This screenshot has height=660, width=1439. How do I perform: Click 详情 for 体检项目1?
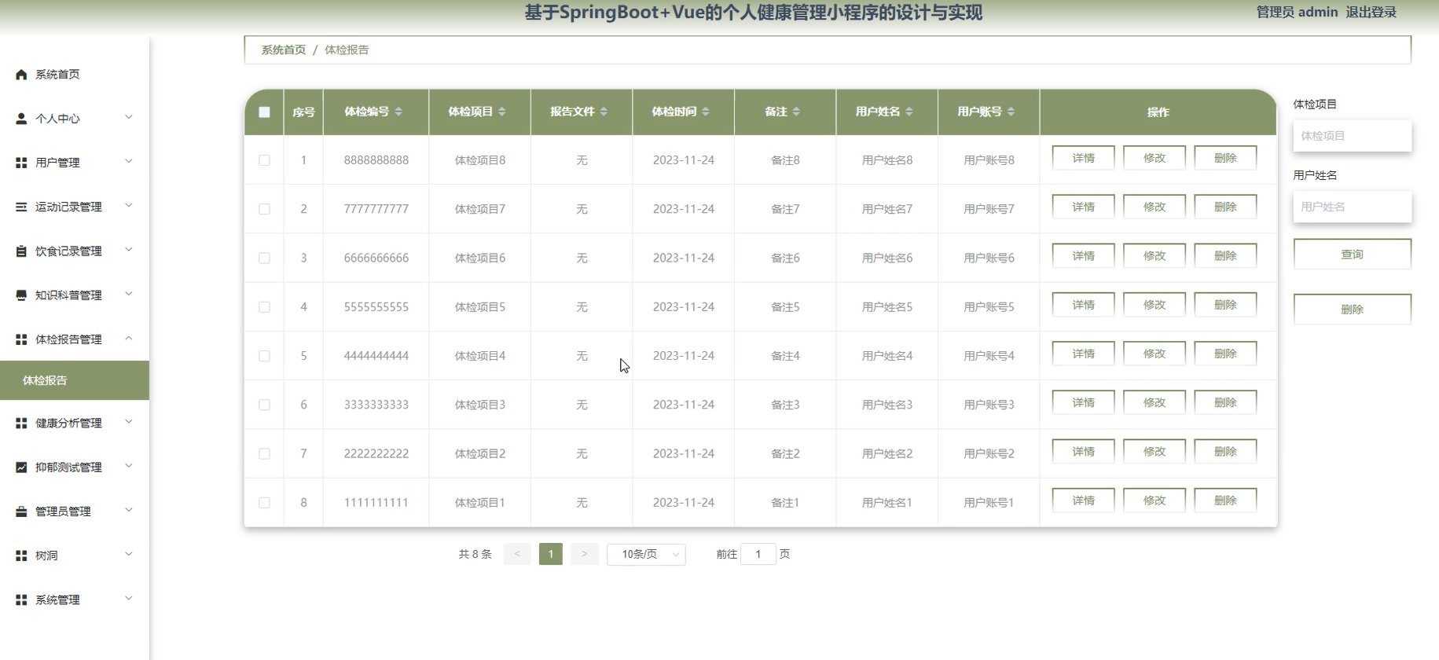pos(1084,500)
